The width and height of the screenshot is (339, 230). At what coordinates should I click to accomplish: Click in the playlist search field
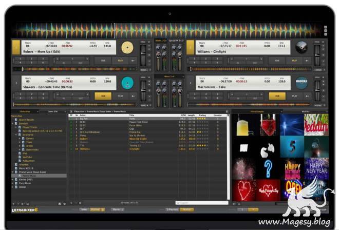(x=202, y=203)
